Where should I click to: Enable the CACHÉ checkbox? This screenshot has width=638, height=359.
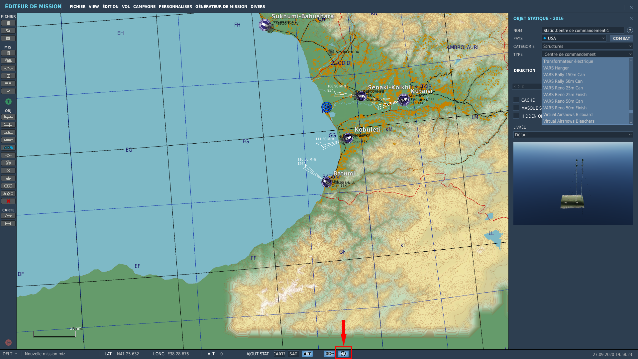516,100
